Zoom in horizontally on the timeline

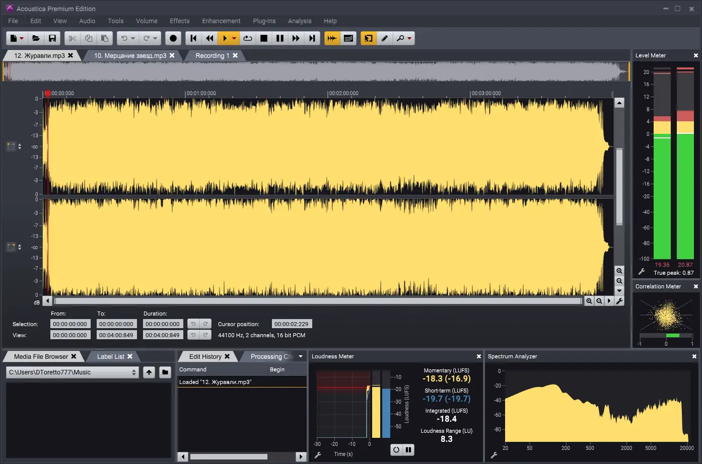(589, 301)
